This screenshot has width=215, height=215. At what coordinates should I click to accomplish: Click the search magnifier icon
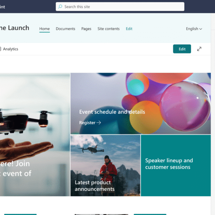click(x=60, y=6)
